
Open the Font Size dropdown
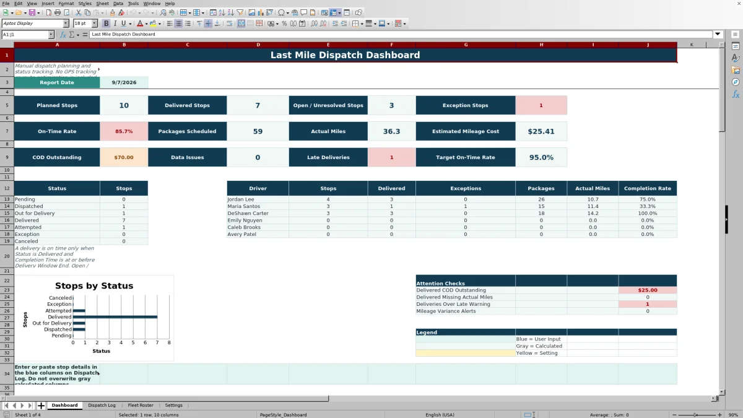tap(94, 24)
